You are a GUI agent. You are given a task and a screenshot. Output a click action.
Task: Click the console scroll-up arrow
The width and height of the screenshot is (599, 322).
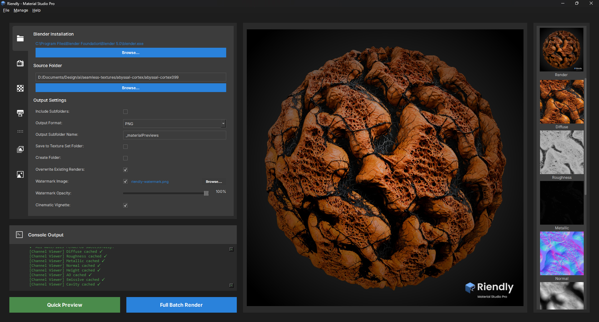[231, 249]
